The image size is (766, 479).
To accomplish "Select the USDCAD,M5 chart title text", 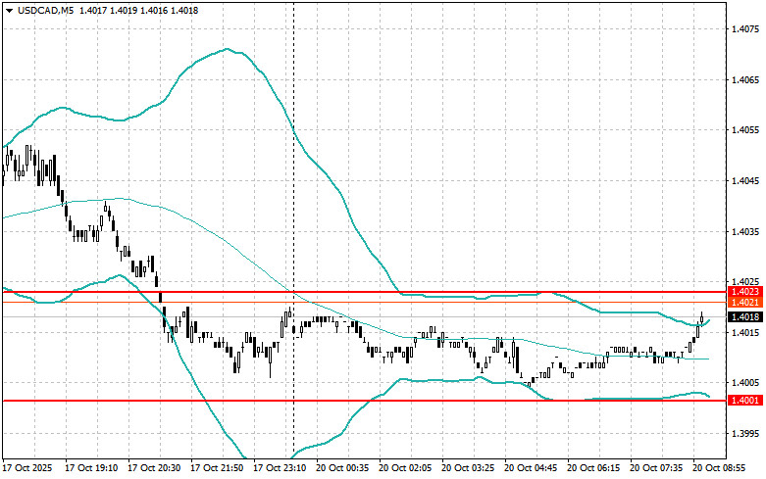I will [x=45, y=10].
